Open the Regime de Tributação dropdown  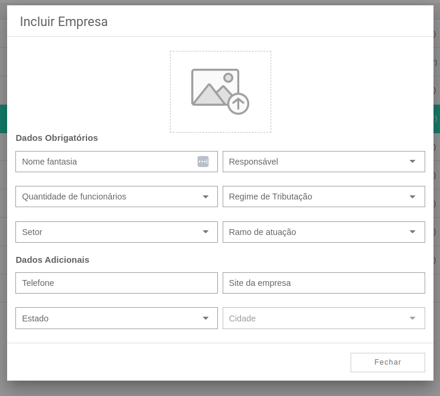pos(324,197)
